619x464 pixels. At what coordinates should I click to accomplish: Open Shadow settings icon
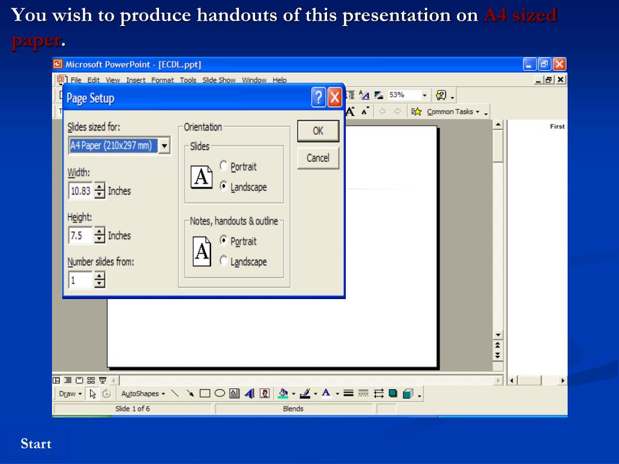point(393,394)
